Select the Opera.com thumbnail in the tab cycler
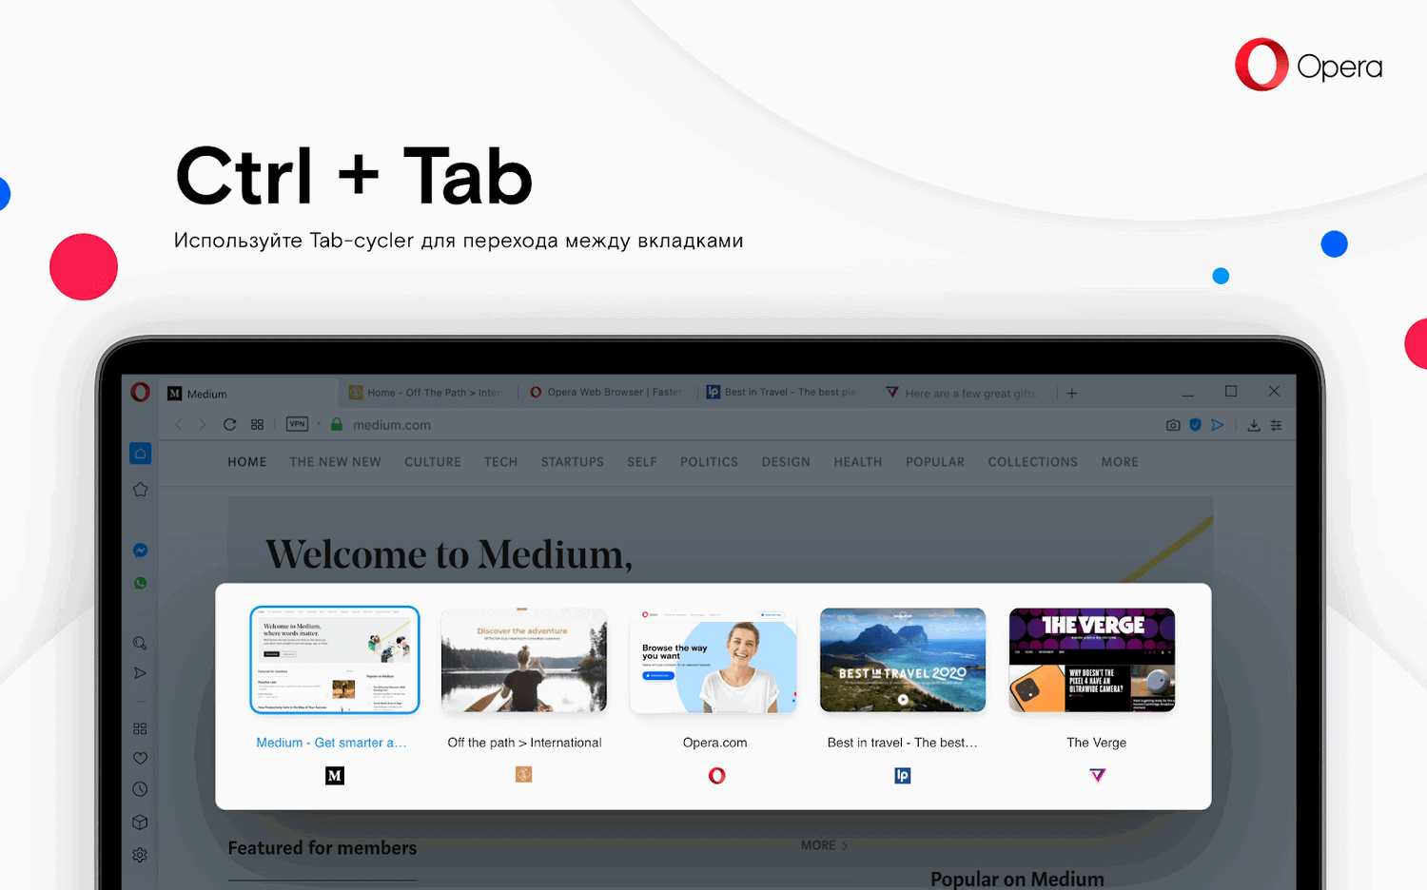 click(x=713, y=660)
